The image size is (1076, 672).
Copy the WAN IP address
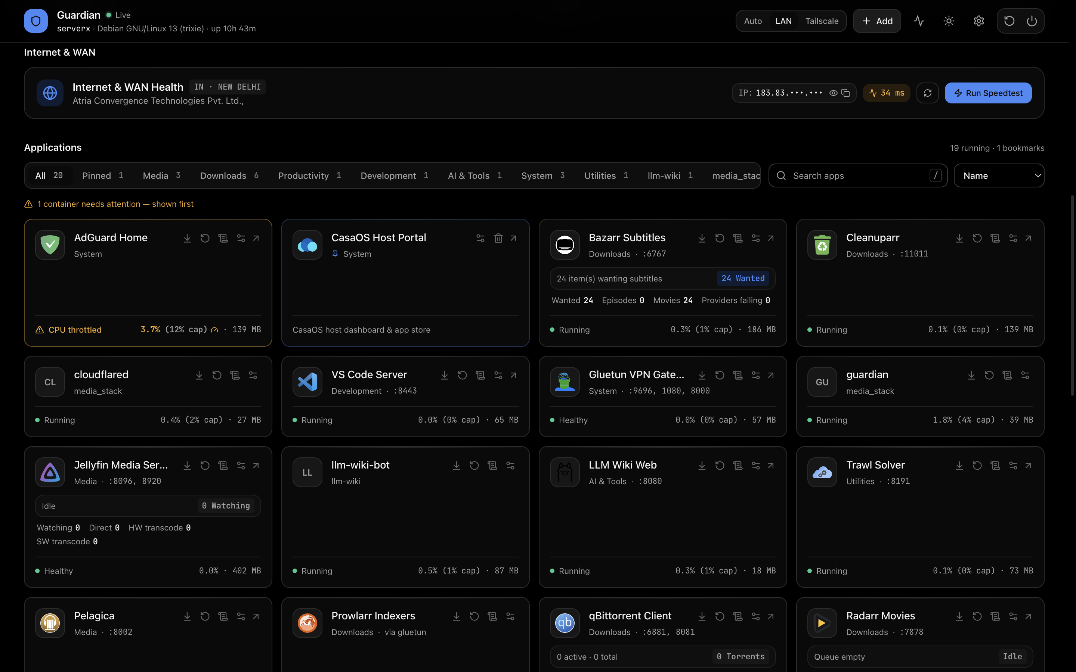[846, 93]
